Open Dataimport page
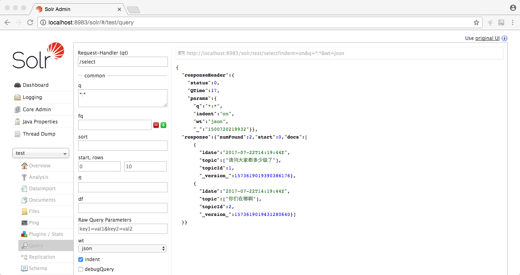Image resolution: width=520 pixels, height=275 pixels. pos(42,189)
